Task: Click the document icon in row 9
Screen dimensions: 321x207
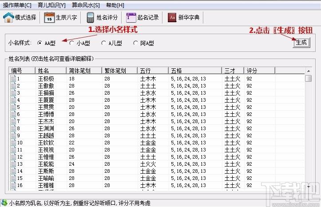Action: (13, 135)
